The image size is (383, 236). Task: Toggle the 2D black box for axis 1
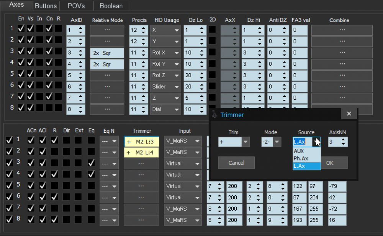(x=212, y=30)
